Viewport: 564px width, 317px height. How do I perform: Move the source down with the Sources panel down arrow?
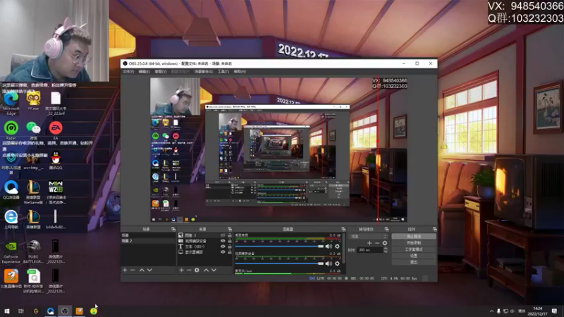pos(214,270)
